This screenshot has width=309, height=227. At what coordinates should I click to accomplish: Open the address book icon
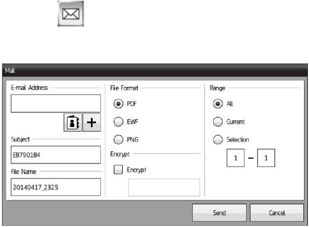click(73, 122)
